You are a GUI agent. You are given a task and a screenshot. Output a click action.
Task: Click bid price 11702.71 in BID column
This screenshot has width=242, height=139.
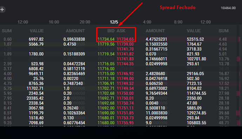coord(106,88)
